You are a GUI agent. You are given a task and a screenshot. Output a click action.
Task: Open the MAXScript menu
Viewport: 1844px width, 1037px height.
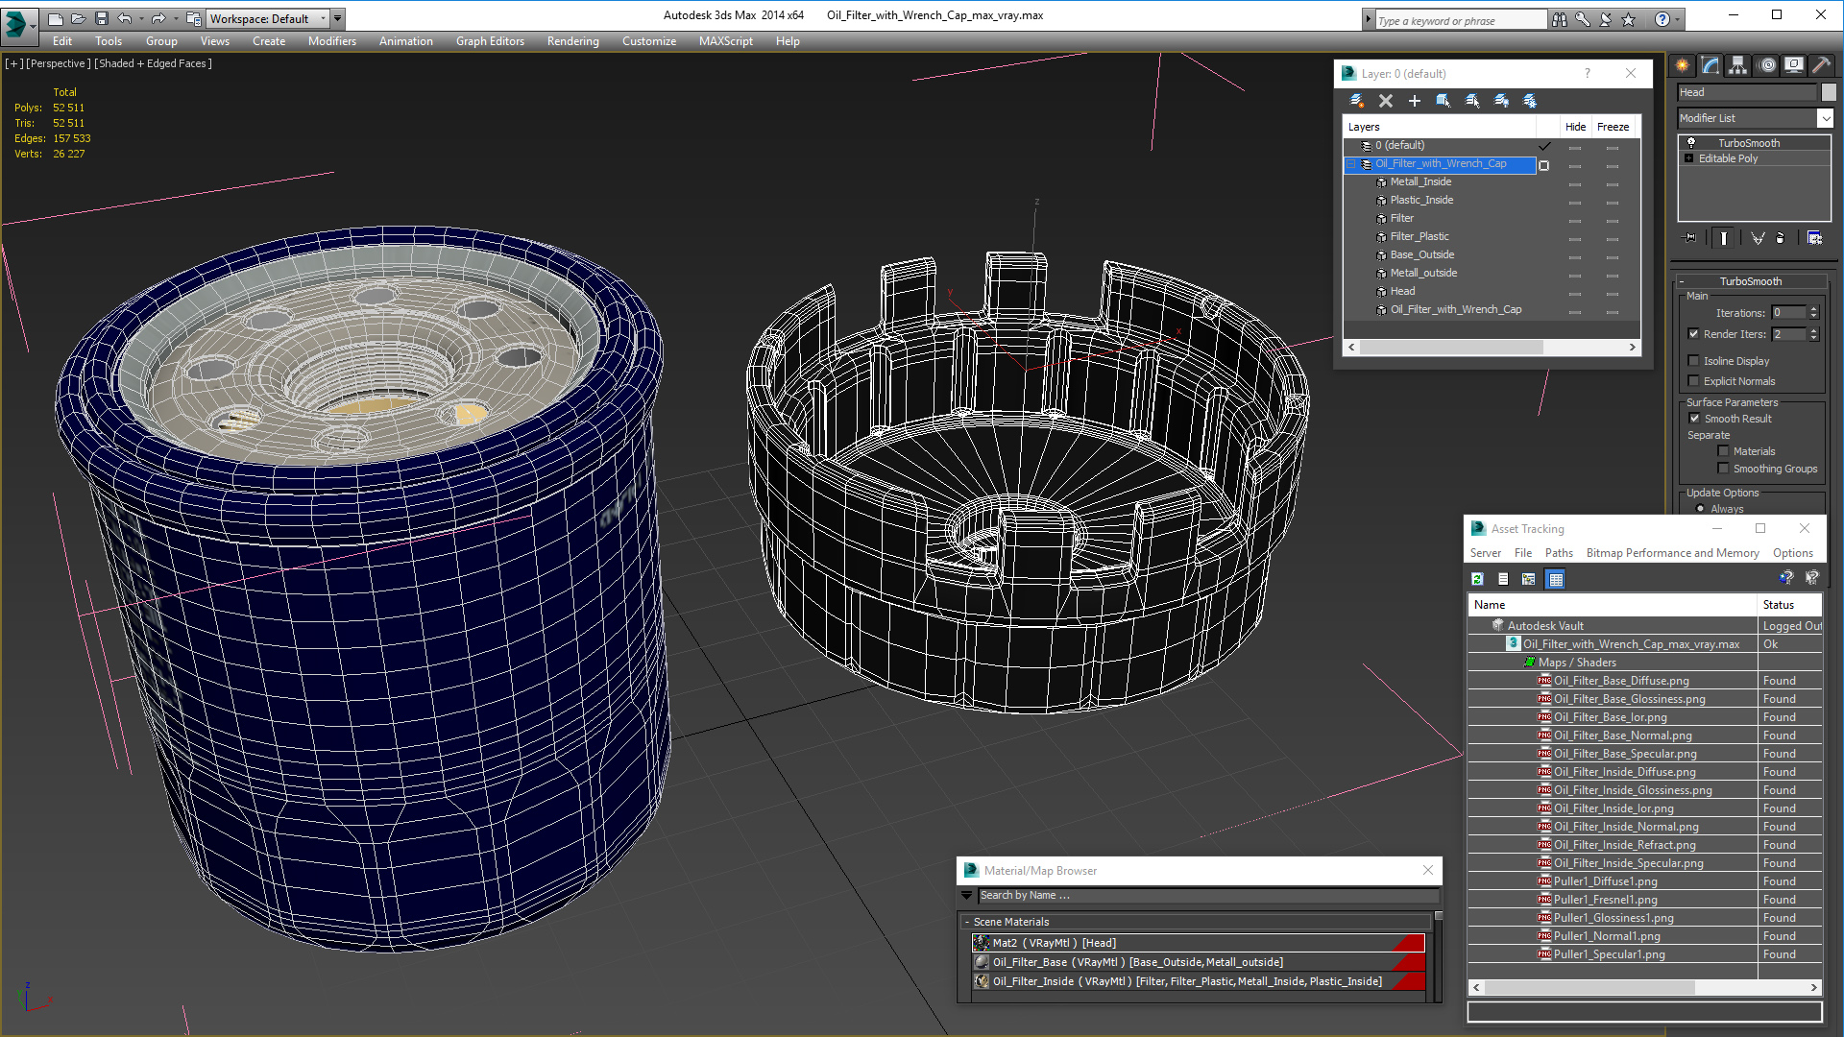tap(726, 41)
